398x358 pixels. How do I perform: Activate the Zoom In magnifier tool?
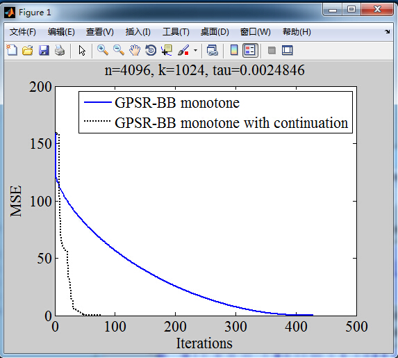click(x=103, y=50)
